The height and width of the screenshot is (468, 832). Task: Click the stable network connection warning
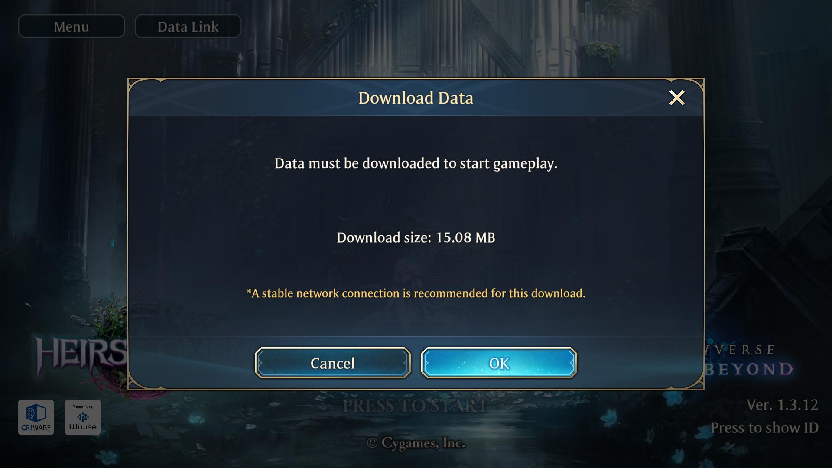[x=416, y=293]
